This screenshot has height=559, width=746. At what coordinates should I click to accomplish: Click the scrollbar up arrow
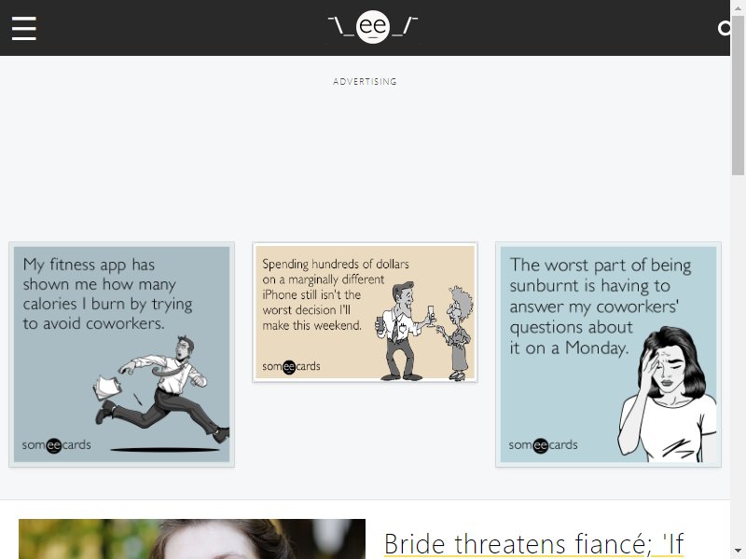738,7
